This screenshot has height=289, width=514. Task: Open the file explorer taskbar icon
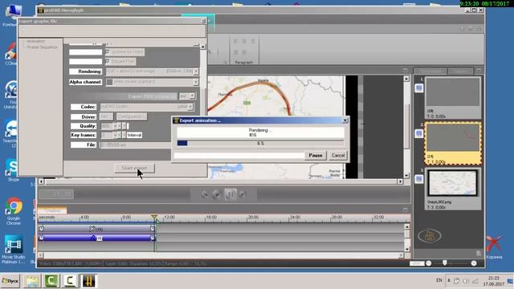[x=32, y=281]
